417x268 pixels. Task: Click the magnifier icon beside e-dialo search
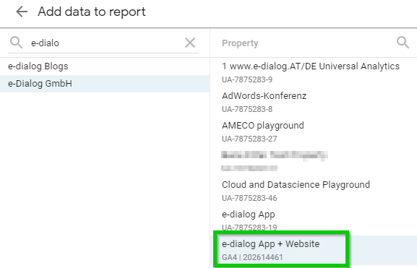point(16,43)
